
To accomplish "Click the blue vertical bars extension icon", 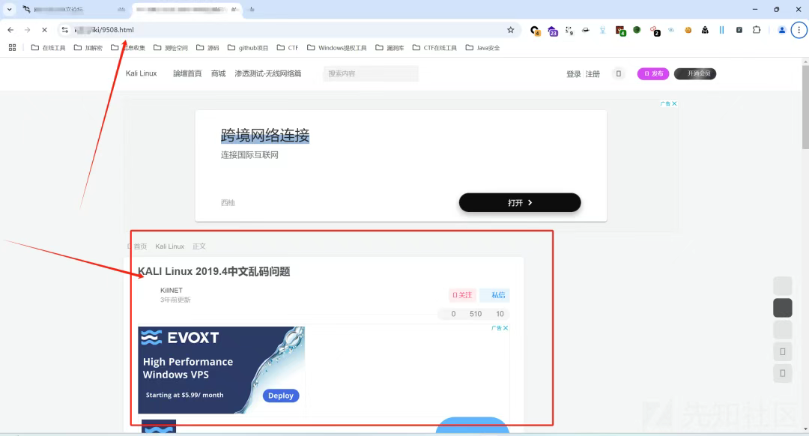I will click(722, 30).
